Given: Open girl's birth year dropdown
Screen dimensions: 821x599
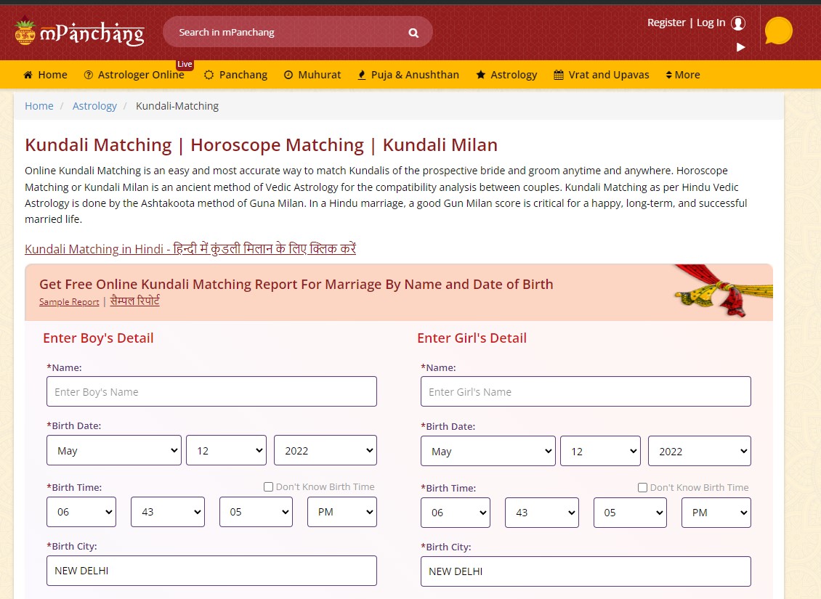Looking at the screenshot, I should (699, 451).
